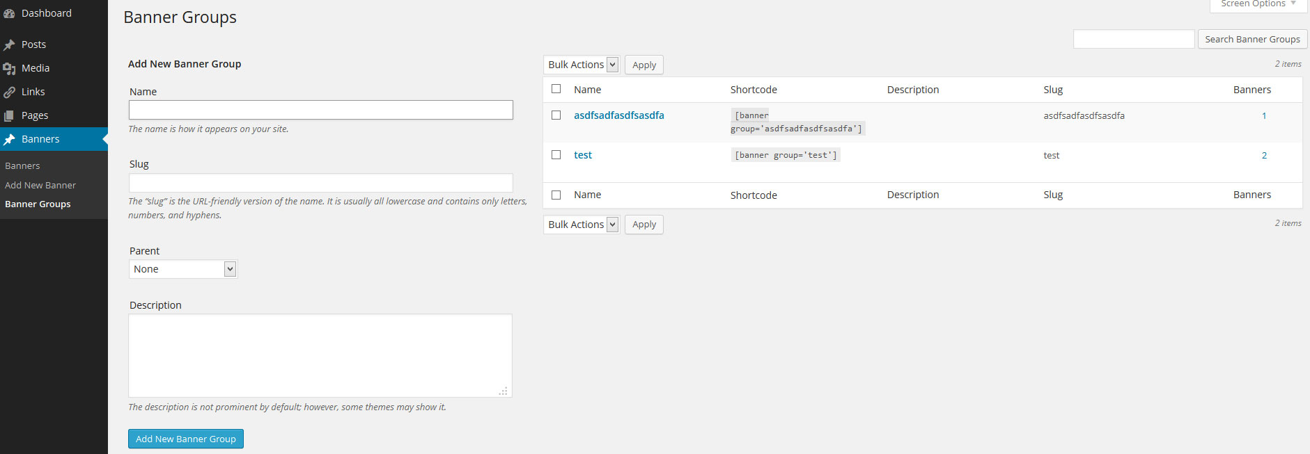Click banner count 2 for test group

coord(1264,156)
